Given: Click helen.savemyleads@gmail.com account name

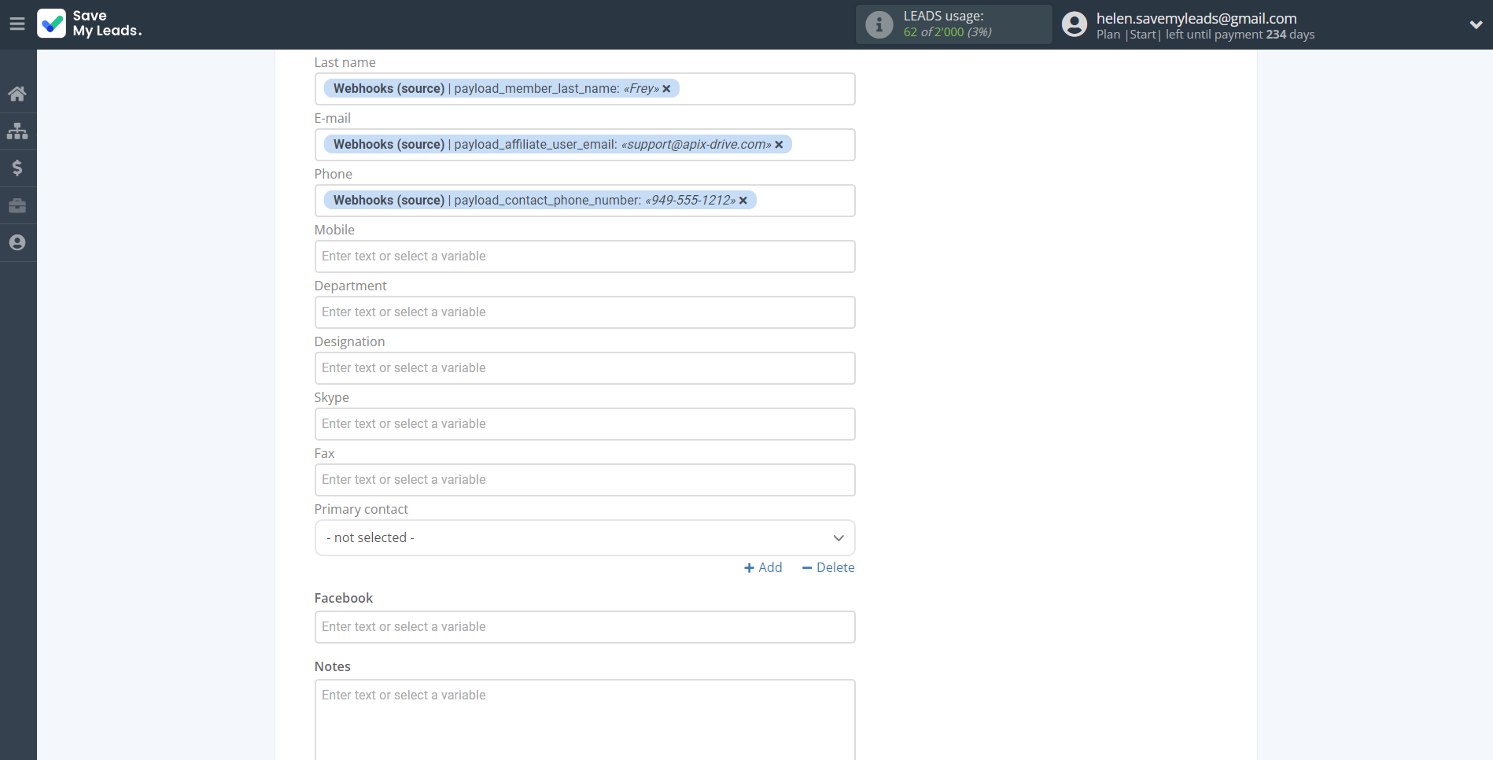Looking at the screenshot, I should [1196, 18].
